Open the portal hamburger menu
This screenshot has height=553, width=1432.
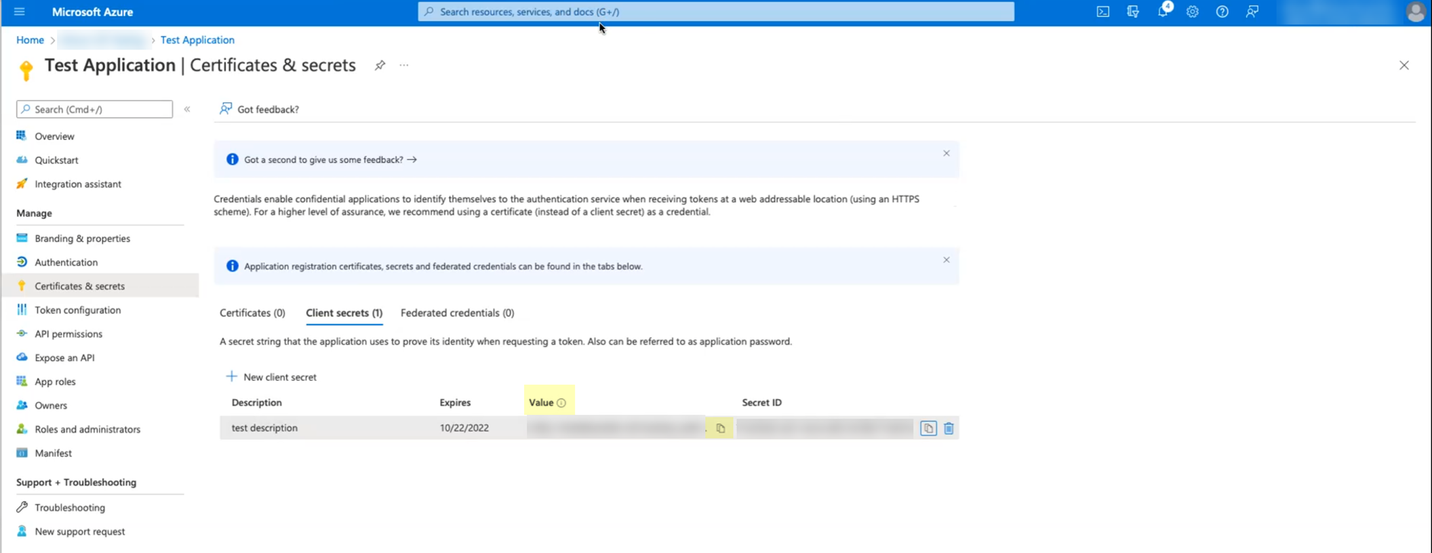pos(19,12)
